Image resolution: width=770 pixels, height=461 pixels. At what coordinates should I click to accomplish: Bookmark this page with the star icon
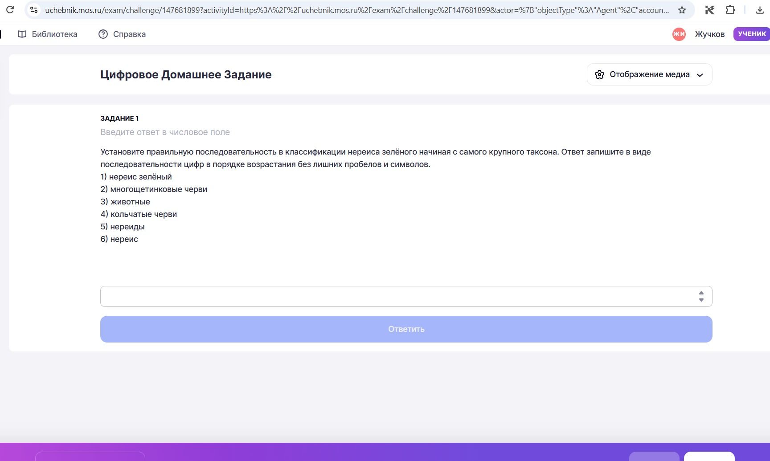tap(682, 10)
